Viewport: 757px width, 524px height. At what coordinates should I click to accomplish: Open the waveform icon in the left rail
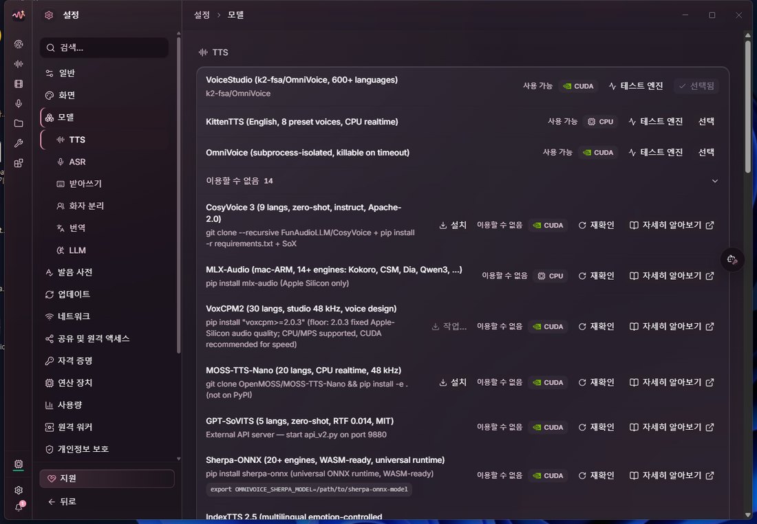[x=19, y=64]
